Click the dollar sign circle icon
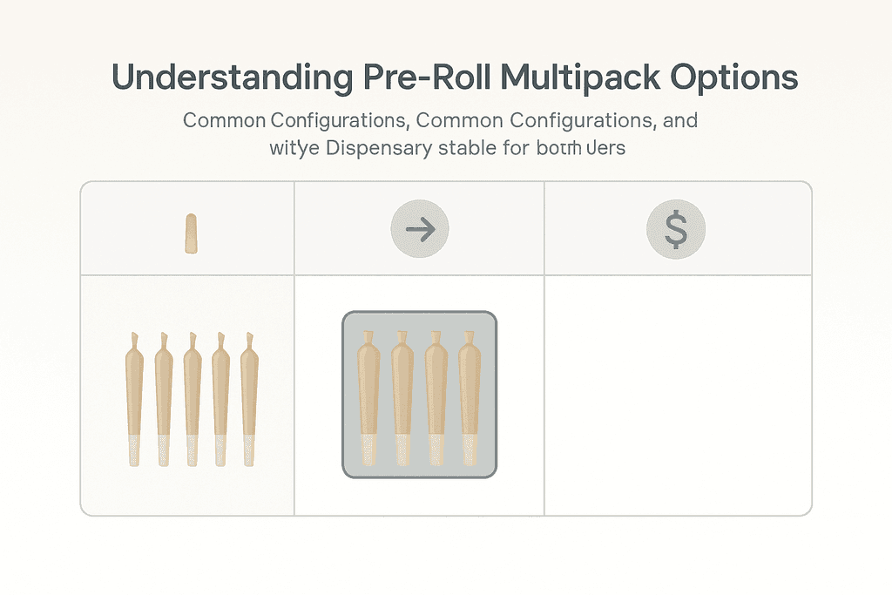This screenshot has width=892, height=595. pyautogui.click(x=675, y=230)
